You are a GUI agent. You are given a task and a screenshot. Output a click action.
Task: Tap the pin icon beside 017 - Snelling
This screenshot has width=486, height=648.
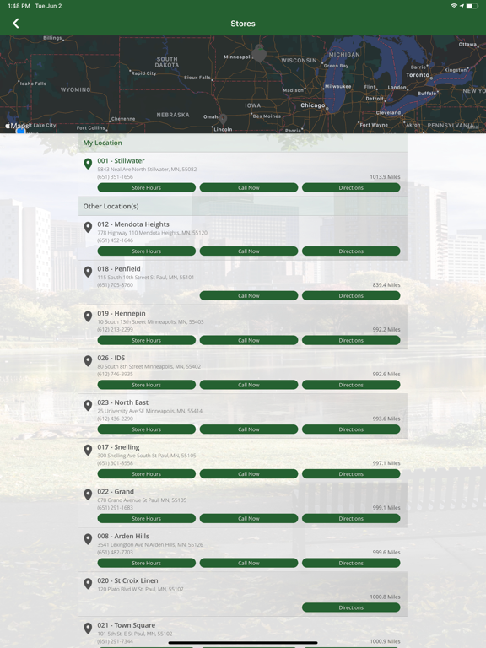tap(88, 451)
